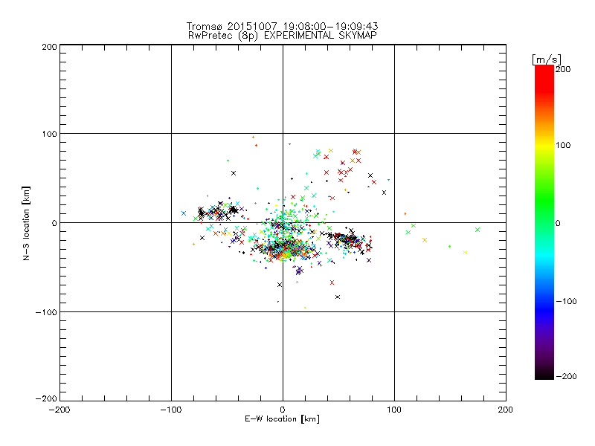Viewport: 595px width, 446px height.
Task: Click the x-axis tick label '-100'
Action: click(x=171, y=410)
